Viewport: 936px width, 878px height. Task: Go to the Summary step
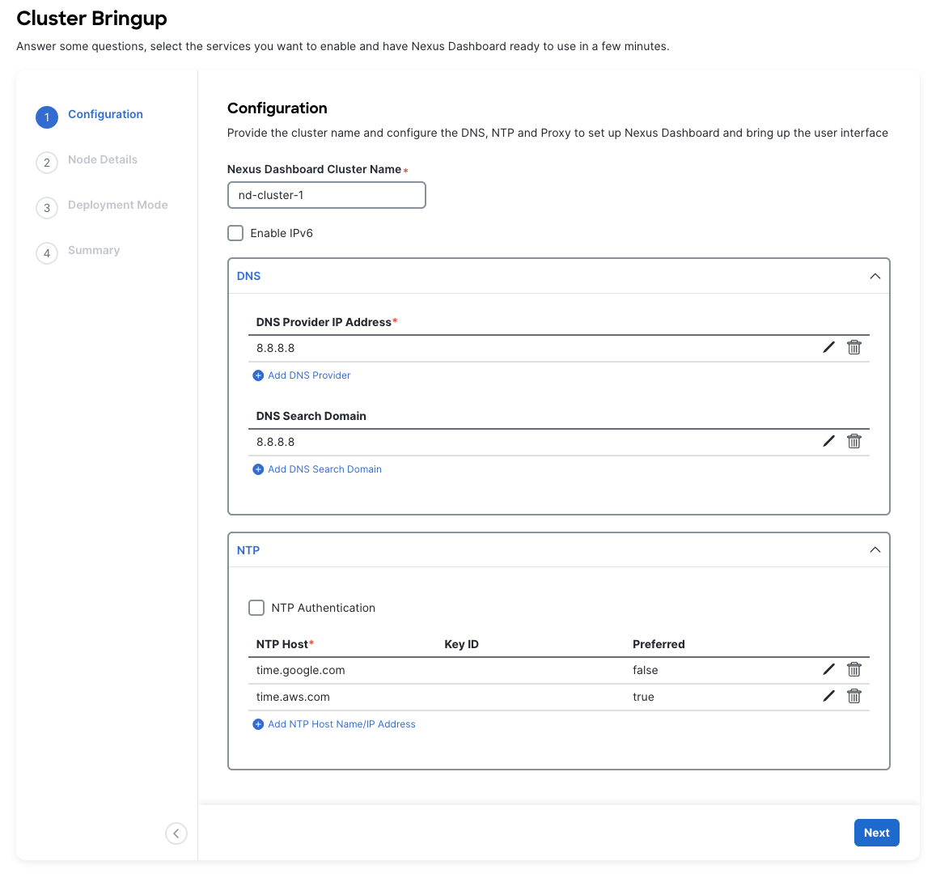94,250
